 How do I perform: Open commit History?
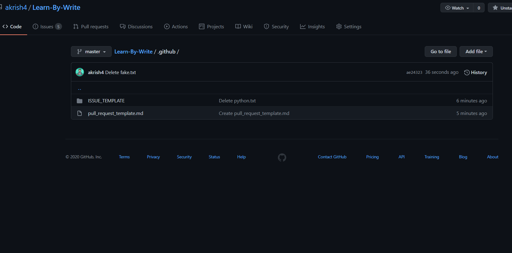point(476,73)
